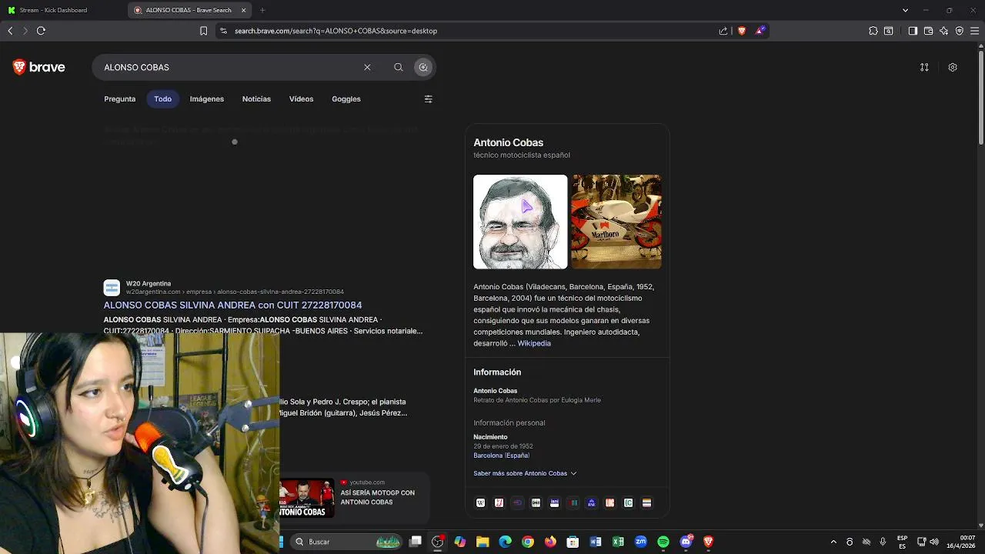Open Chrome from the taskbar

[x=528, y=542]
